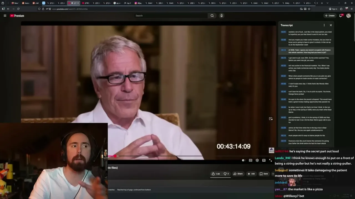Screen dimensions: 355x199
Task: Toggle closed captions on the video
Action: click(250, 160)
